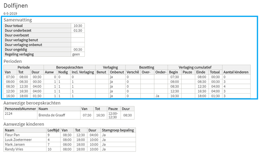Click the Aantal kinderen column header
This screenshot has width=259, height=154.
pos(236,72)
